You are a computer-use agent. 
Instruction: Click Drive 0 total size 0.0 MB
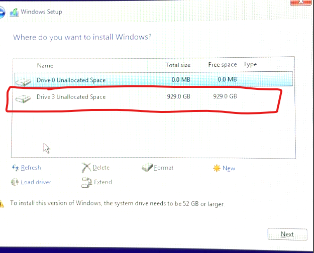click(181, 80)
